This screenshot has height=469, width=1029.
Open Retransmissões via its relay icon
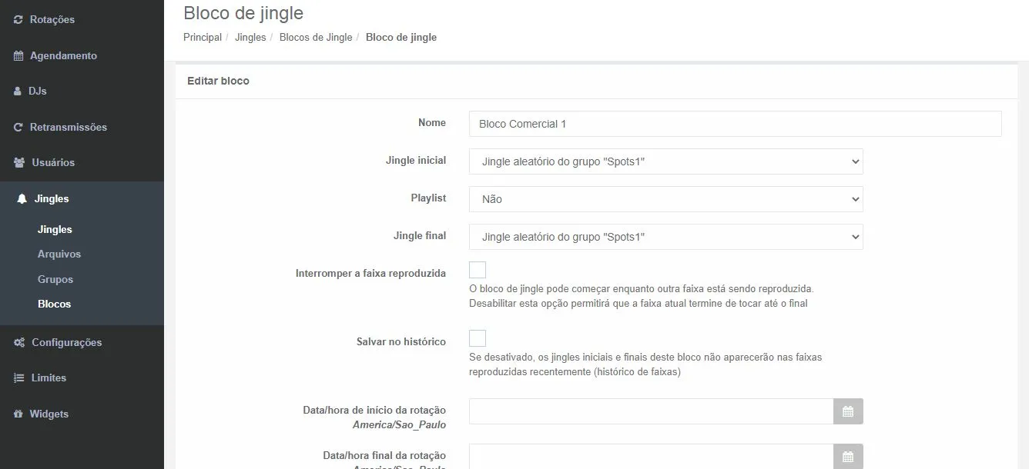coord(17,127)
